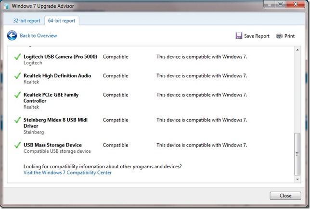Select the 64-bit report tab

tap(61, 21)
